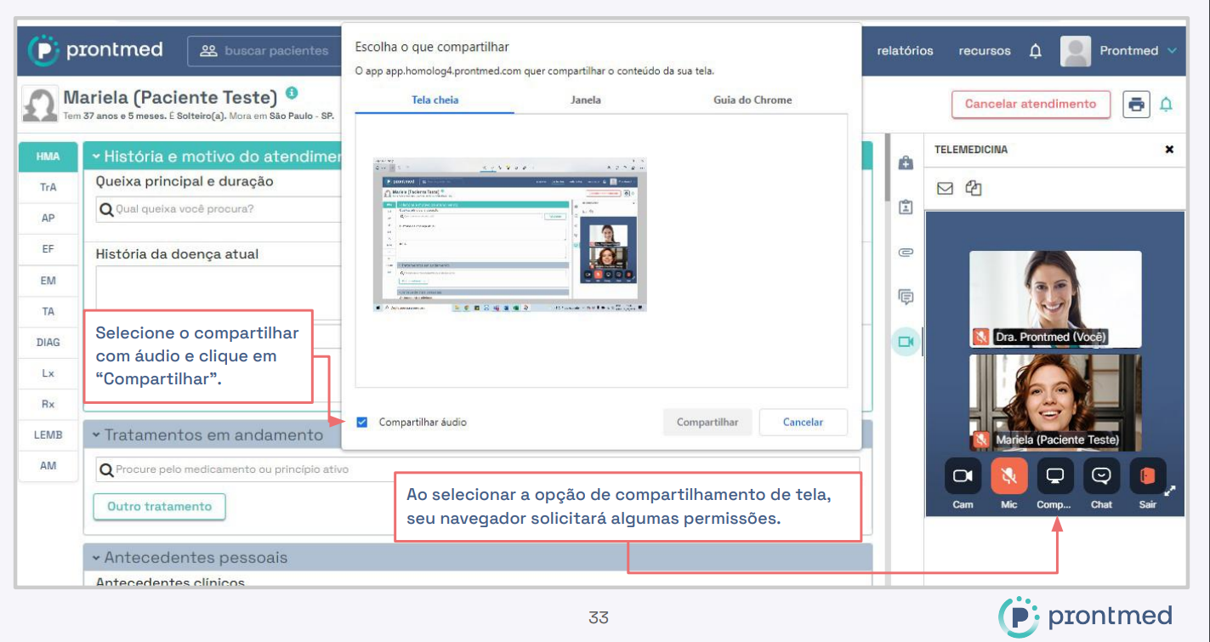Click the envelope icon in Telemedicina panel
Screen dimensions: 1210x642
pos(945,189)
